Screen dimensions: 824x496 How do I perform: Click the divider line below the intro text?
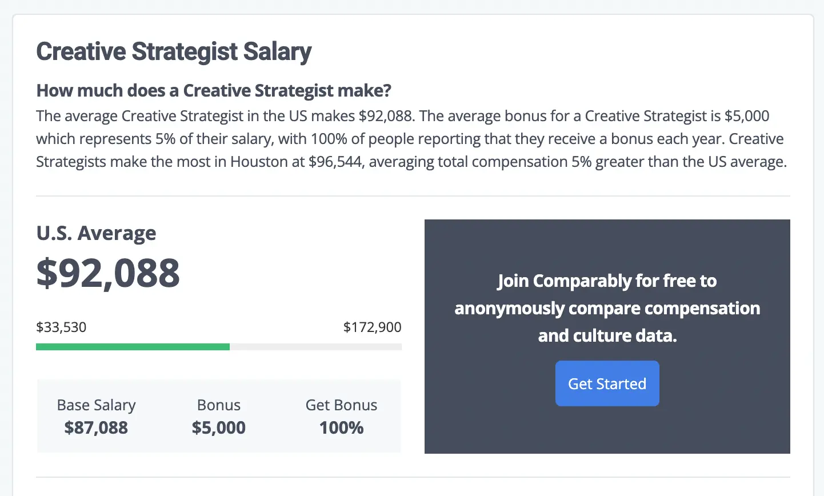click(413, 195)
